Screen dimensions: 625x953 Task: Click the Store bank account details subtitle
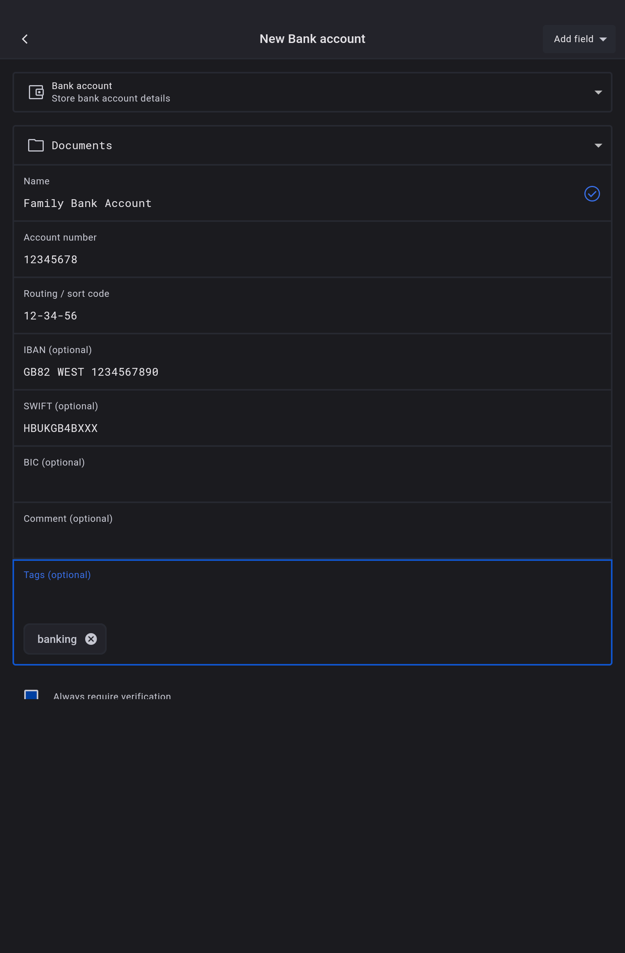tap(111, 98)
